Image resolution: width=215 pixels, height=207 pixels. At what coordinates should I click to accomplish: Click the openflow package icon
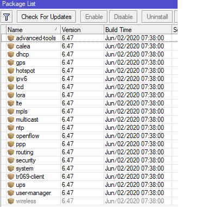click(11, 136)
